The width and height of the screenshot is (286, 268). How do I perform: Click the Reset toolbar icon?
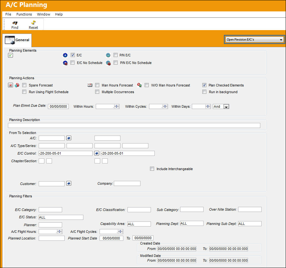pos(33,22)
